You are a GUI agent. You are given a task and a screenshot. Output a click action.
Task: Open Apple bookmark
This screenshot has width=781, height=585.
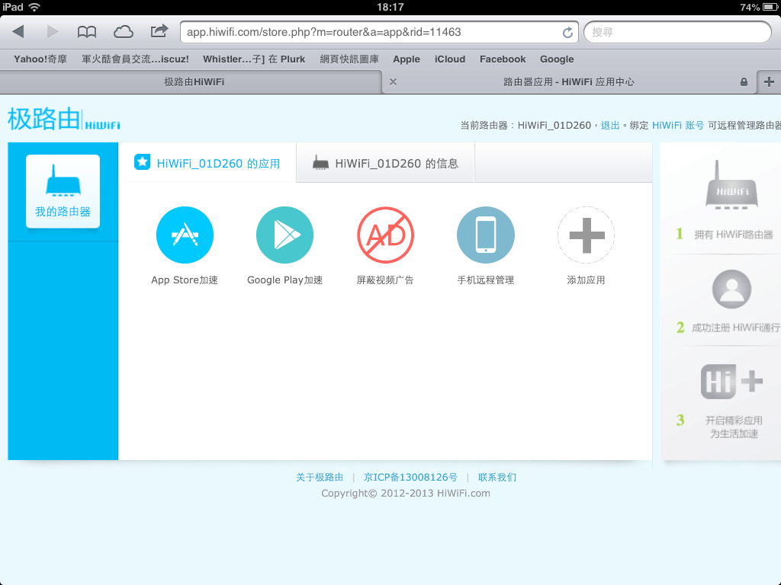tap(407, 59)
